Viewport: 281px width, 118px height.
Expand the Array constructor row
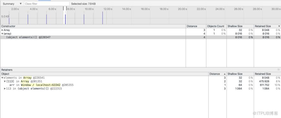[x=2, y=30]
